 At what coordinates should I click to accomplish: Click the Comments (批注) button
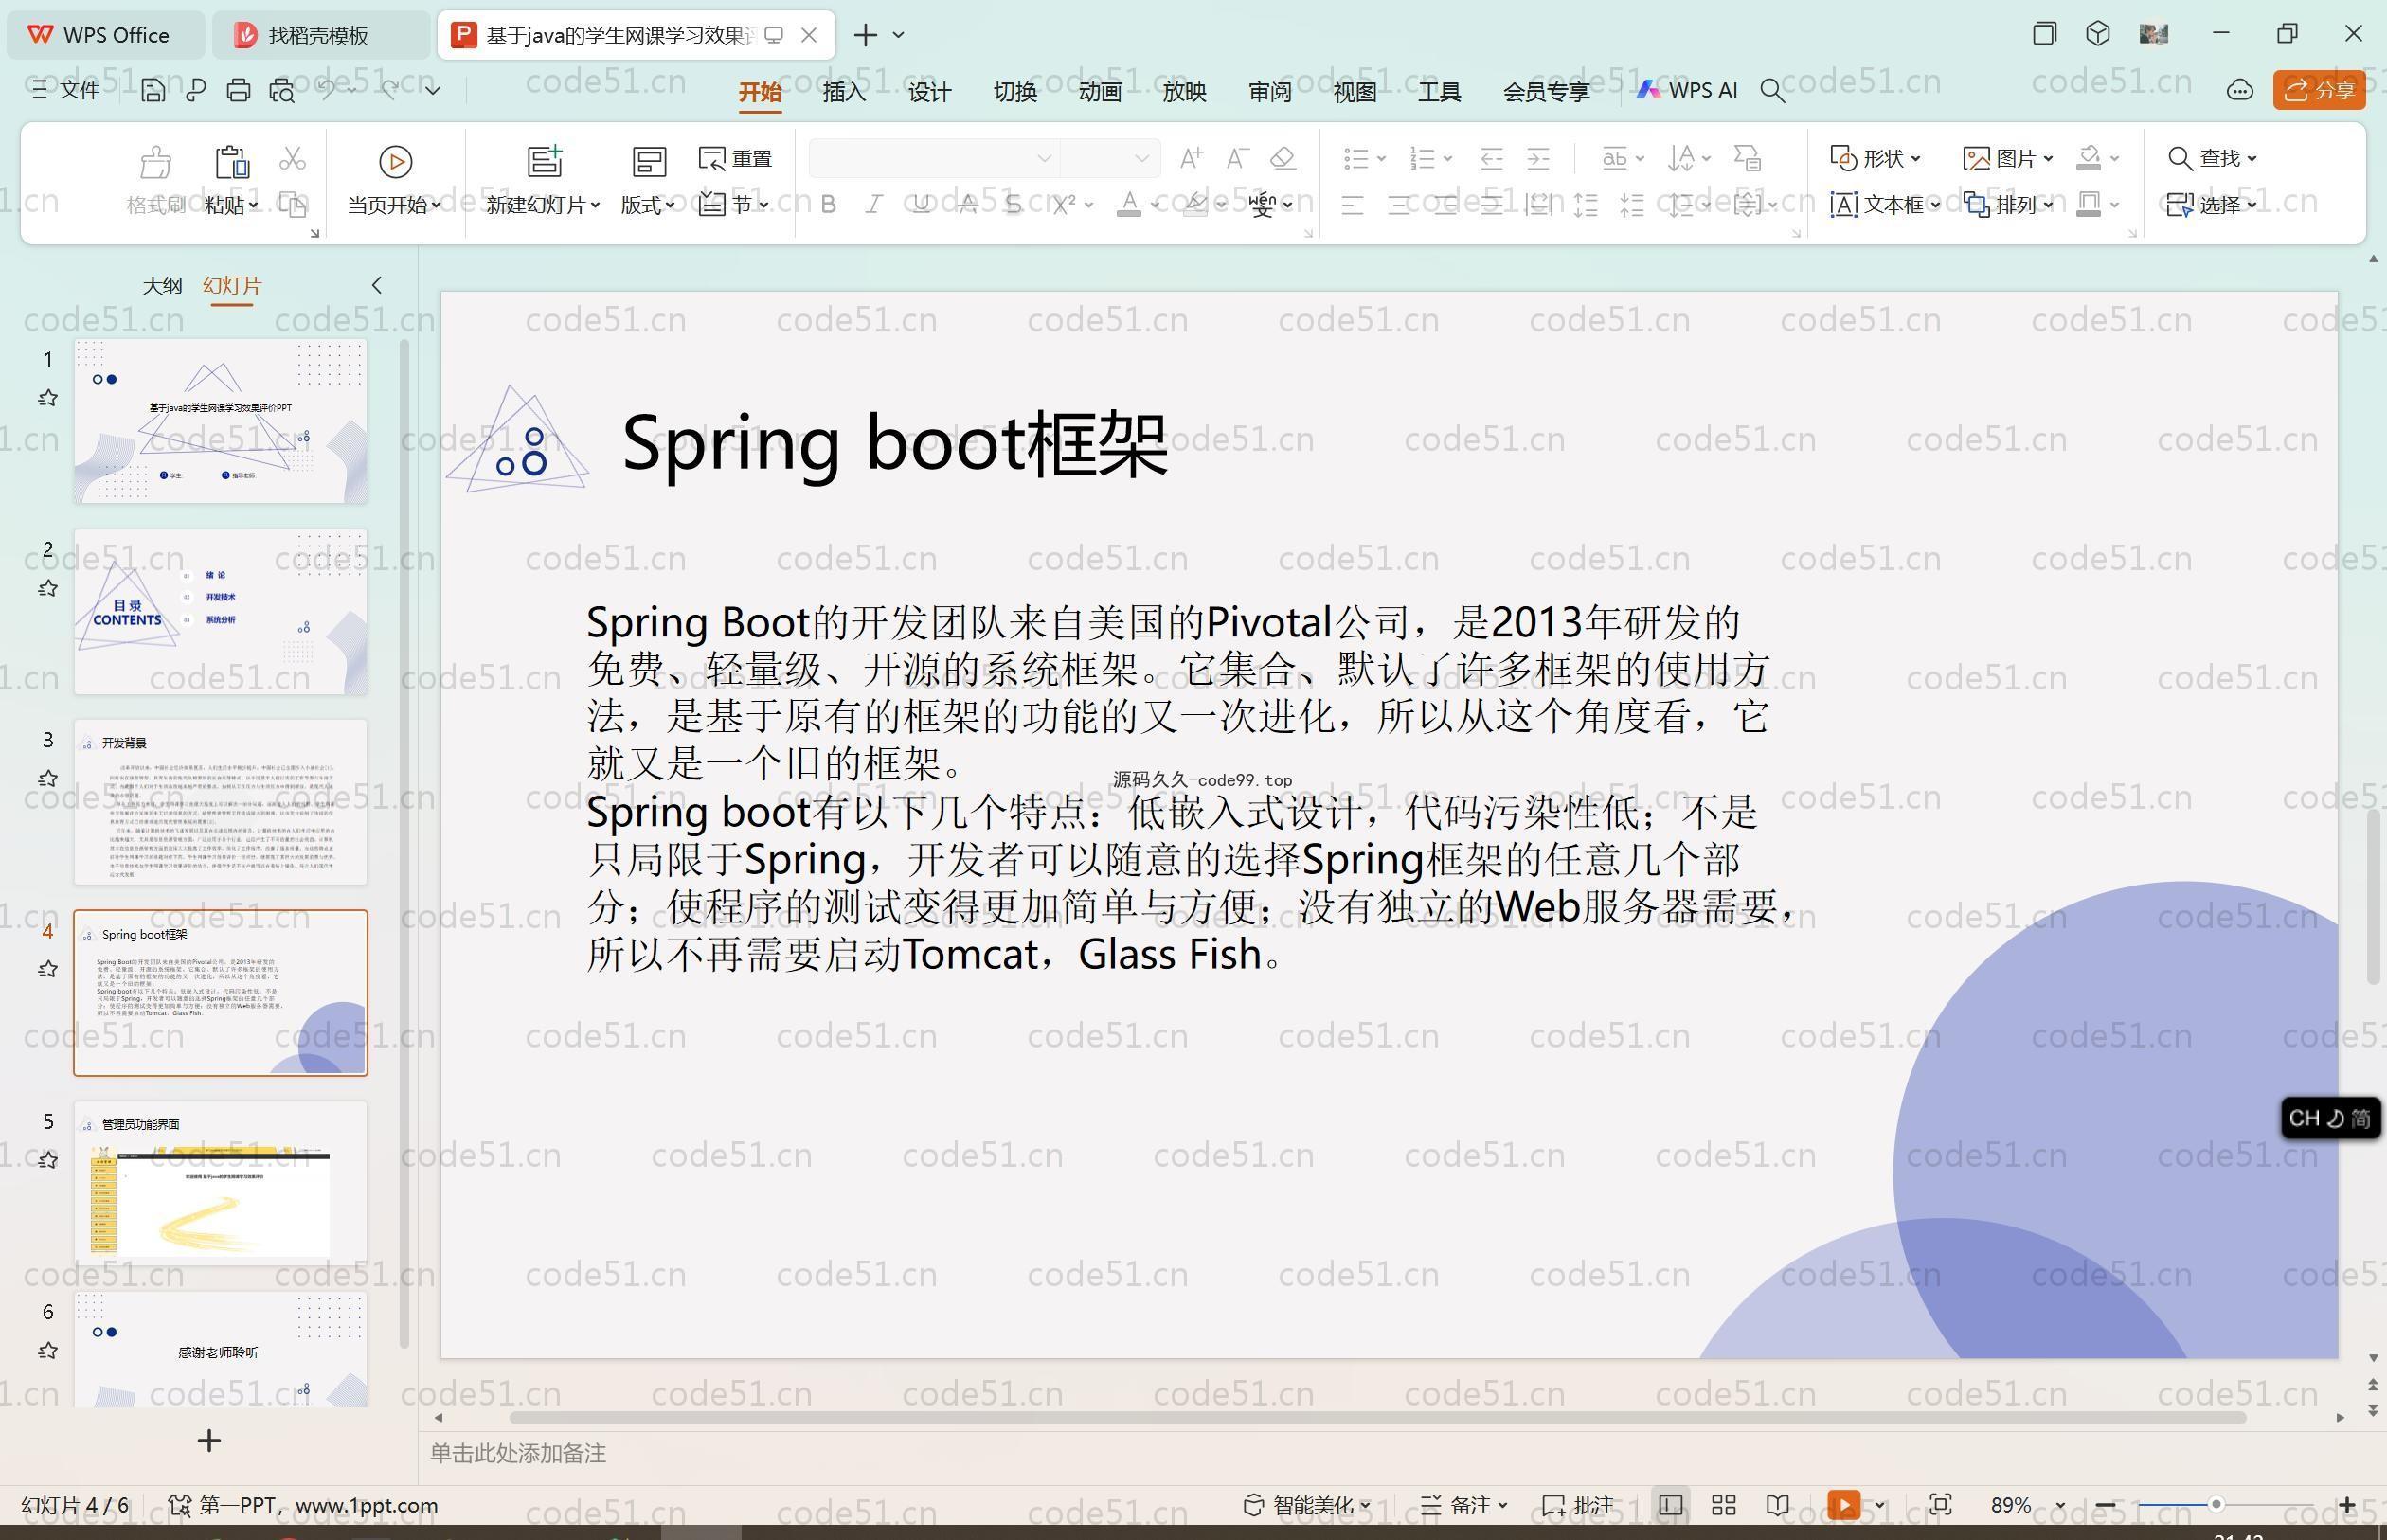tap(1577, 1505)
